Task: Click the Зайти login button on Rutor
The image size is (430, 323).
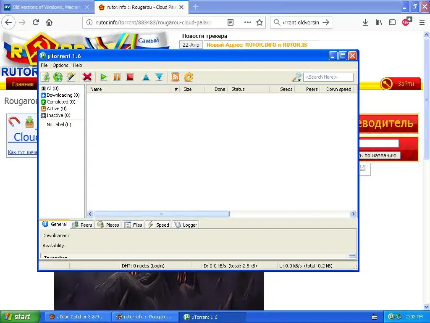Action: 400,84
